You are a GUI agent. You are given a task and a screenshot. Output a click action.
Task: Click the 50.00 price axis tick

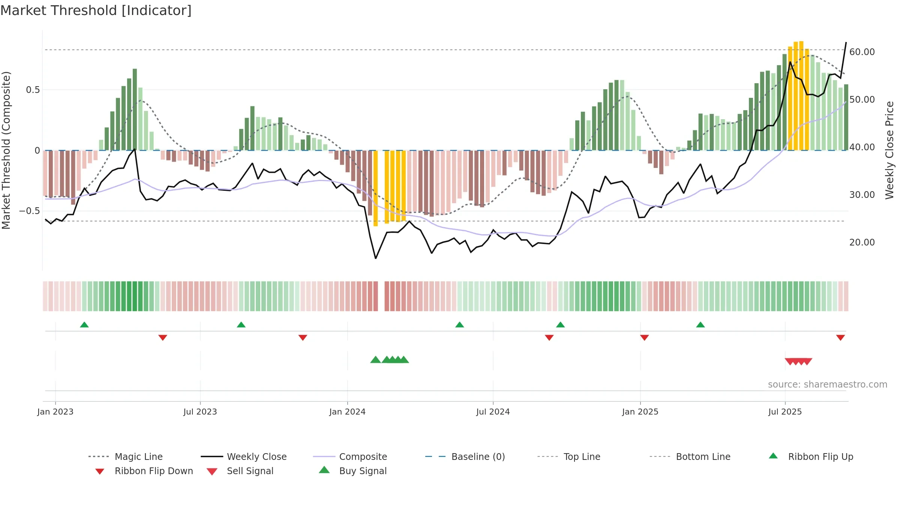pyautogui.click(x=862, y=99)
